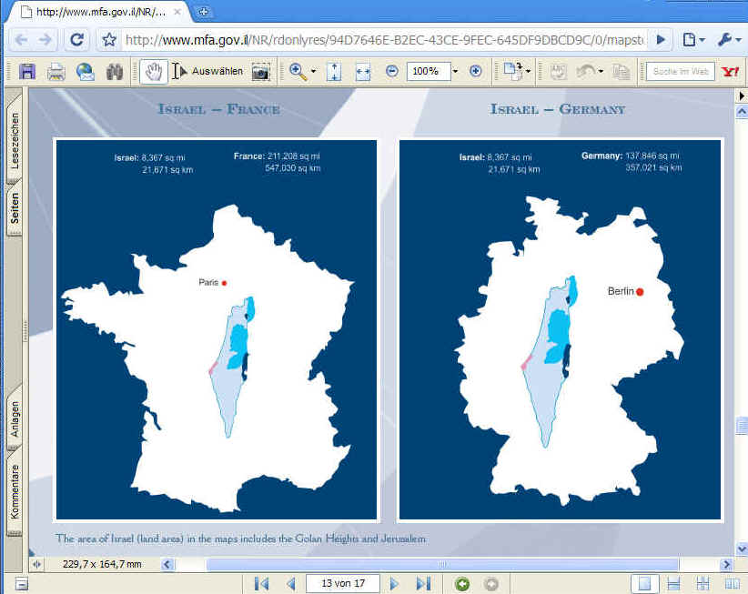
Task: Print the PDF using the printer icon
Action: pyautogui.click(x=56, y=71)
